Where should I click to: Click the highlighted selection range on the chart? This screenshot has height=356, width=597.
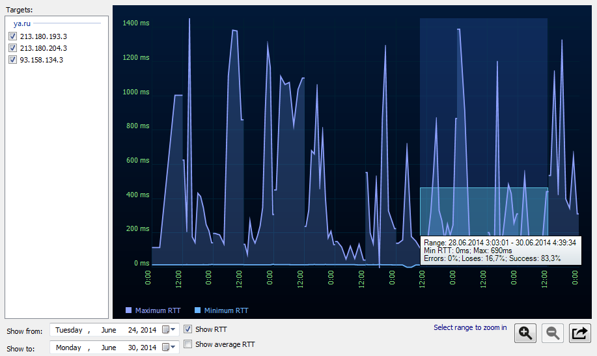pos(483,208)
